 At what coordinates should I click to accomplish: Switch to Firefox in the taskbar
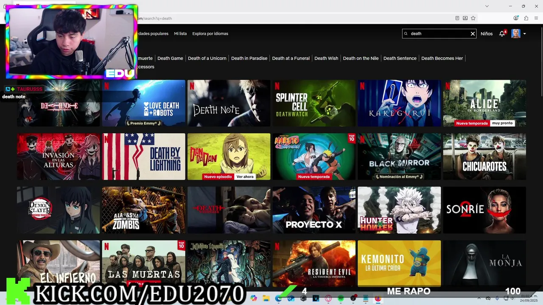click(x=378, y=298)
